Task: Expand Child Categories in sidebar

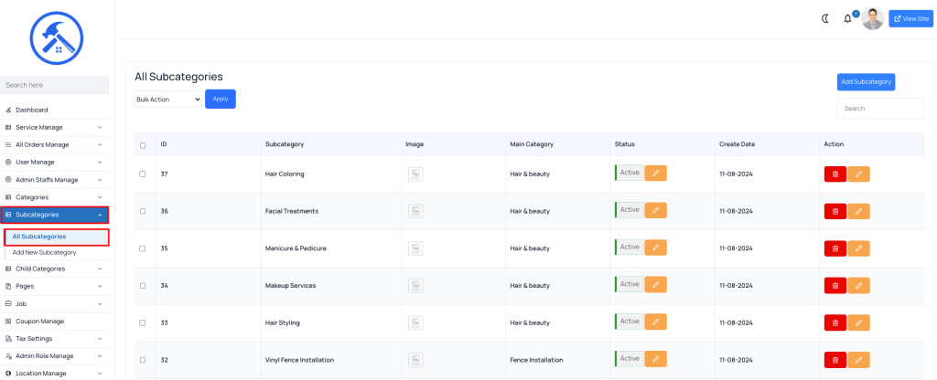Action: (54, 269)
